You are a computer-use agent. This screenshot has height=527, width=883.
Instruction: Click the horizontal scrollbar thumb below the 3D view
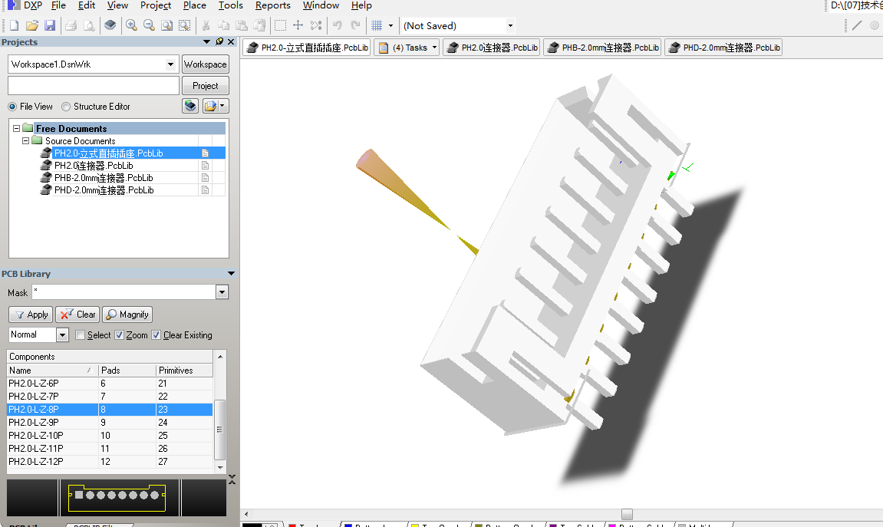coord(627,514)
